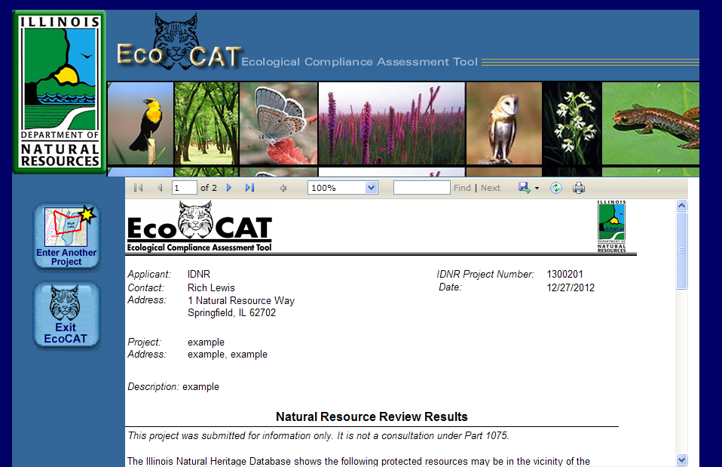
Task: Click the white orchid photo
Action: click(572, 123)
